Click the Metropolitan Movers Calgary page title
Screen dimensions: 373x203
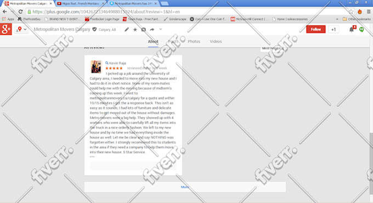[62, 30]
